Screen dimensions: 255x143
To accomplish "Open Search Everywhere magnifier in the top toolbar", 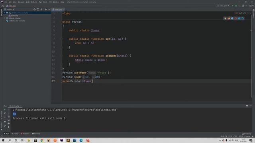I will coord(253,6).
